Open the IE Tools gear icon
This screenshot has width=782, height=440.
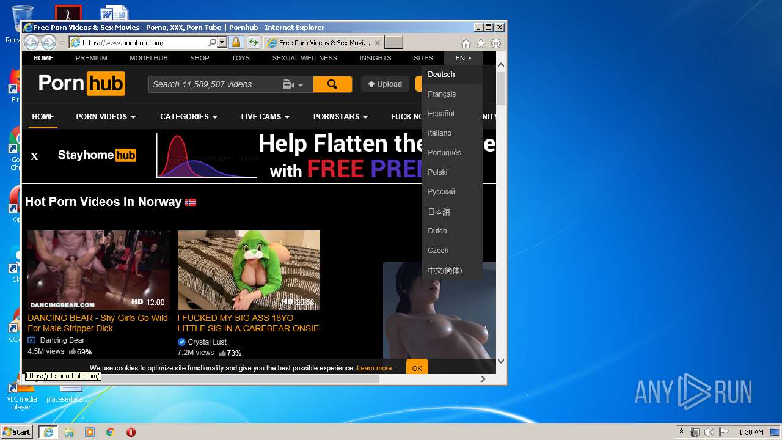point(496,43)
